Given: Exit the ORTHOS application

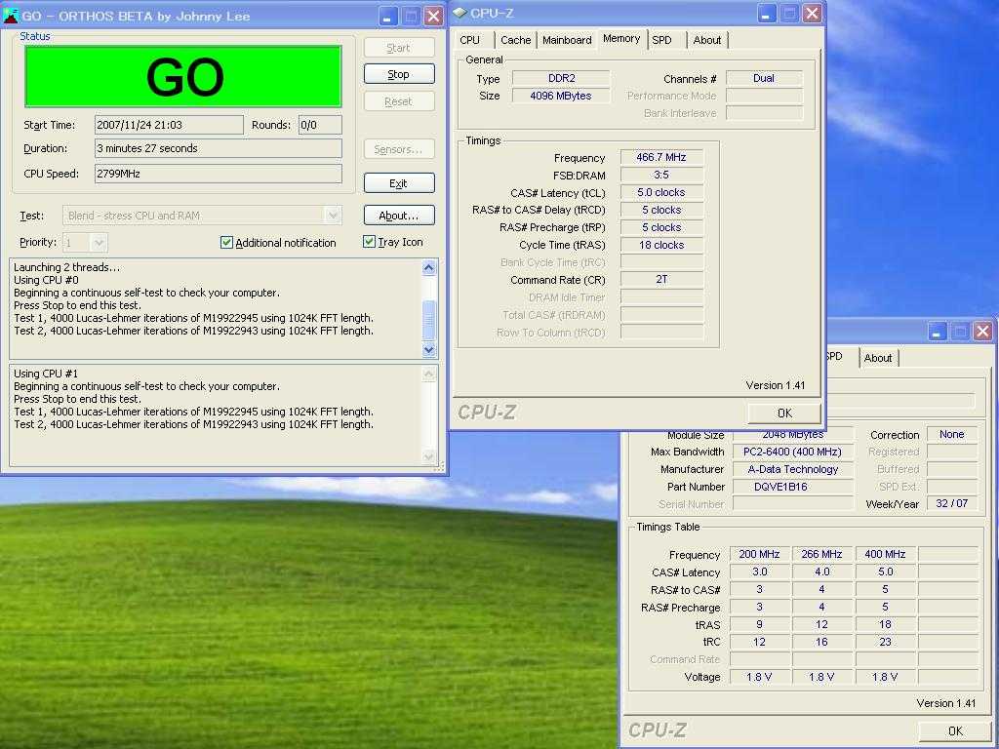Looking at the screenshot, I should pos(399,182).
